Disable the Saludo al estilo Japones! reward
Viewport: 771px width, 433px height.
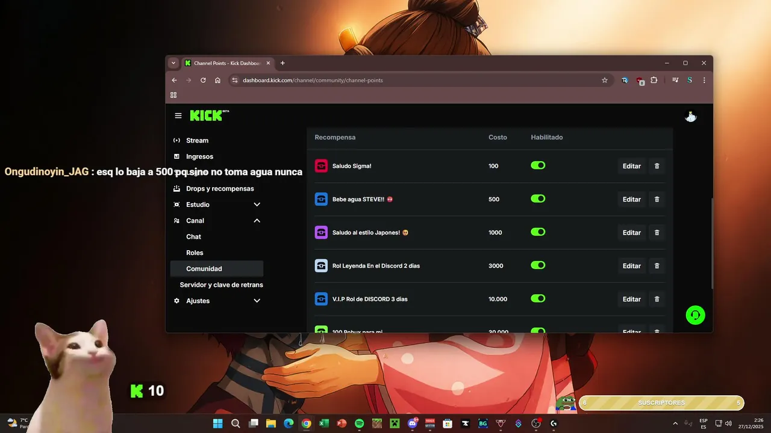point(538,232)
